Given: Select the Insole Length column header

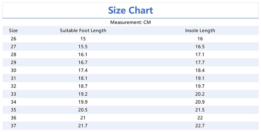Looking at the screenshot, I should [200, 30].
